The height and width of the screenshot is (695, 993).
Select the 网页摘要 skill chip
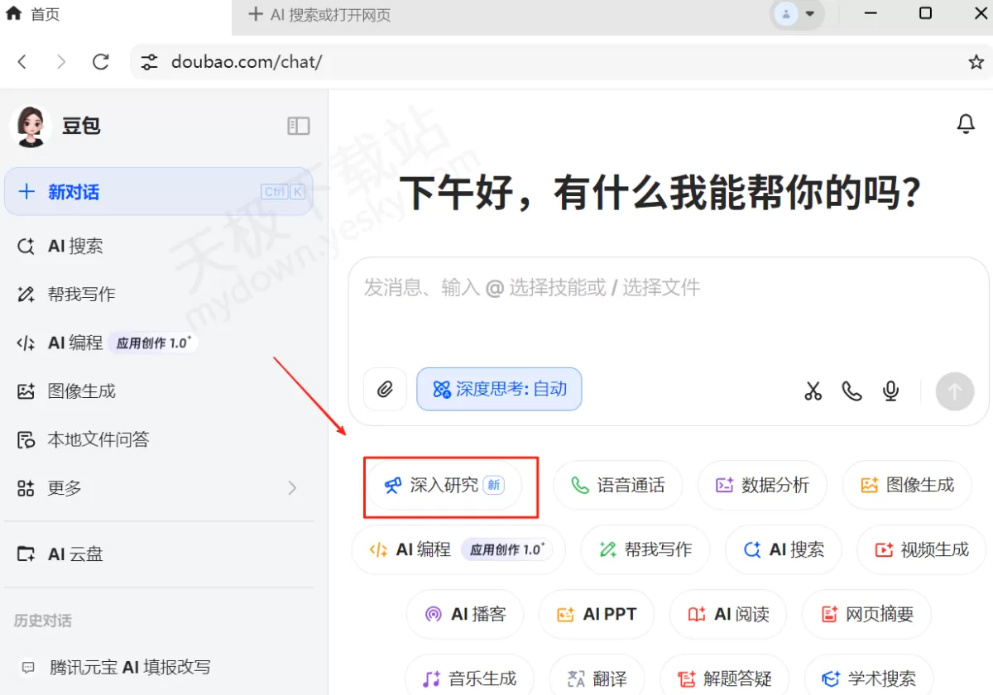pos(866,614)
